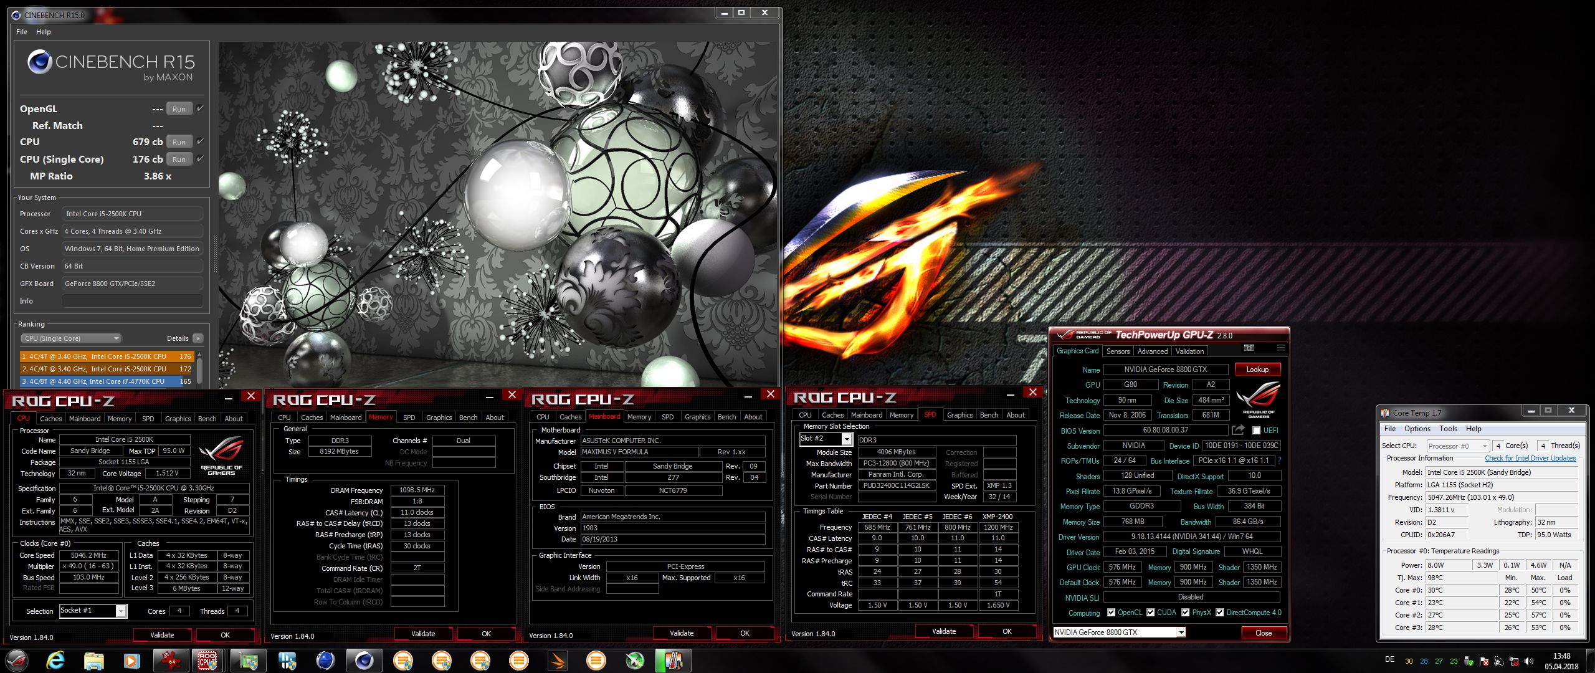The image size is (1595, 673).
Task: Click the Cinebench title bar logo icon
Action: (x=16, y=15)
